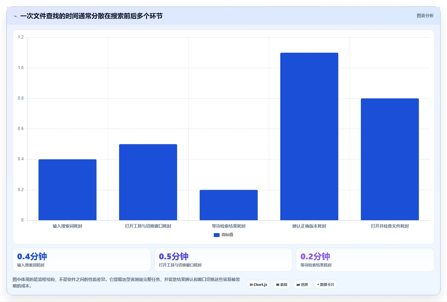Click x-axis label 输入搜索词耗时
This screenshot has height=302, width=447.
[67, 226]
